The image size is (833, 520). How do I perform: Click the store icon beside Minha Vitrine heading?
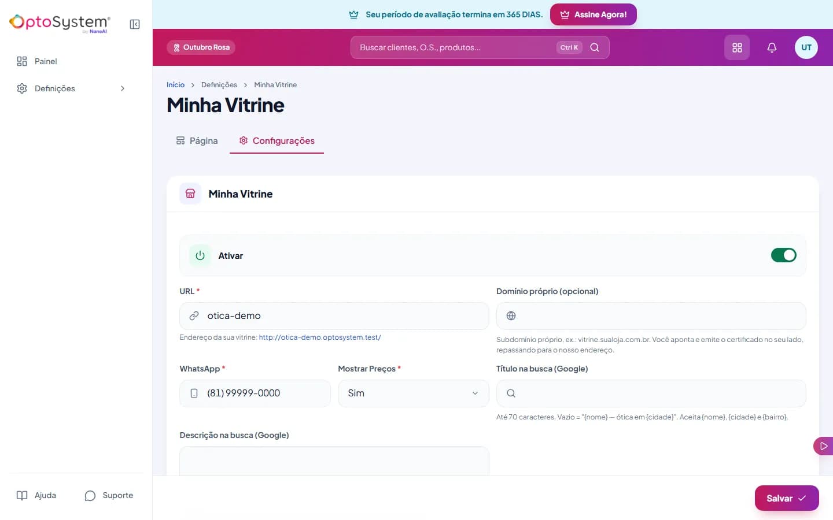pyautogui.click(x=190, y=194)
